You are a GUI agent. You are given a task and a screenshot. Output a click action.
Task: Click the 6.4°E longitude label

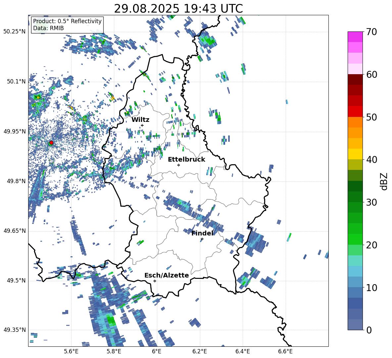coord(242,351)
